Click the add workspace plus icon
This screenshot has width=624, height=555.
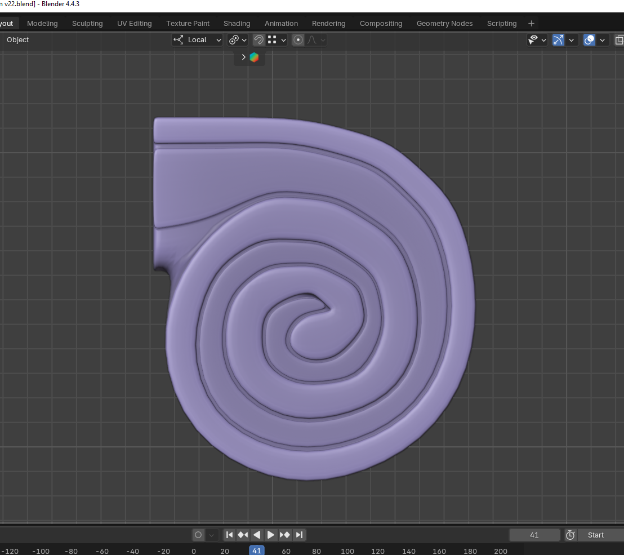tap(531, 23)
